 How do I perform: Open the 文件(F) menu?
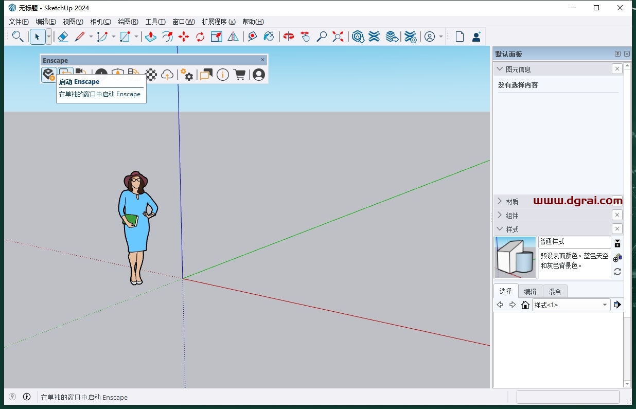point(19,22)
